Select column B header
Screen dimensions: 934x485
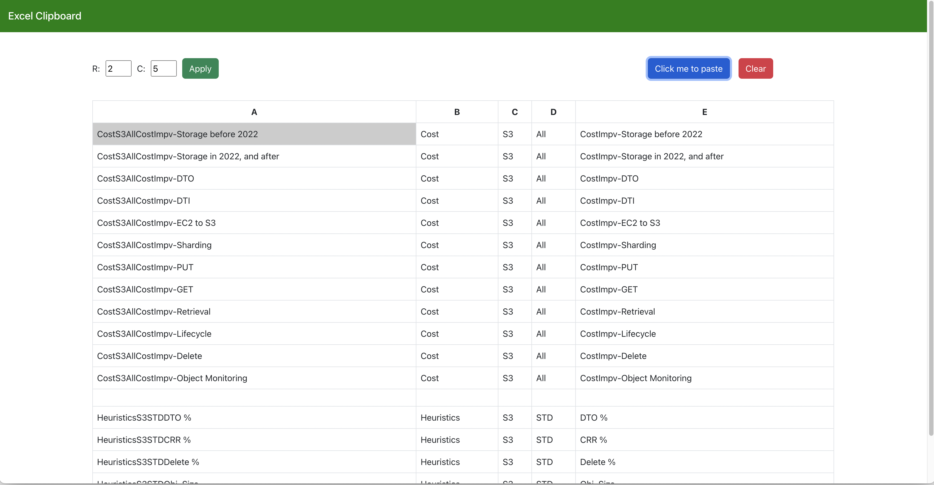point(457,112)
